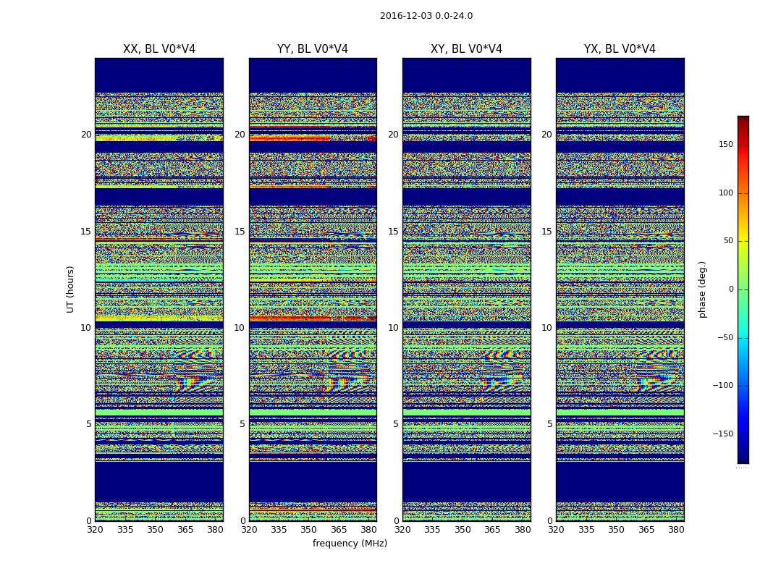Viewport: 760px width, 579px height.
Task: Click the '5' hour tick of XX panel
Action: point(89,424)
